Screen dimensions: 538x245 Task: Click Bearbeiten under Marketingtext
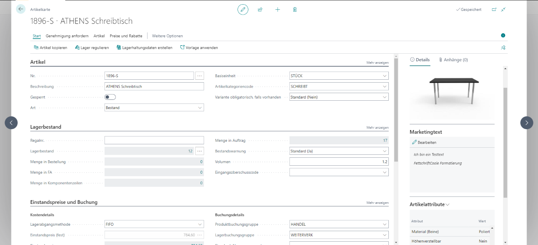click(424, 143)
